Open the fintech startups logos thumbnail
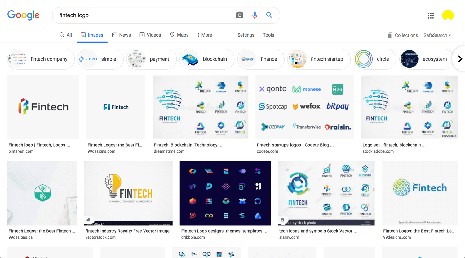This screenshot has height=258, width=465. click(305, 107)
